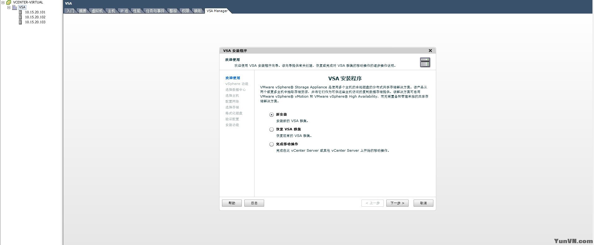Image resolution: width=594 pixels, height=245 pixels.
Task: Click the vSphere 功能 wizard step
Action: click(237, 84)
